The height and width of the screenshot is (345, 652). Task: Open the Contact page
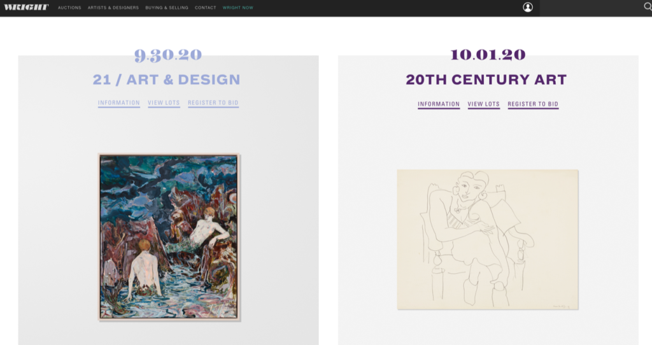(x=206, y=8)
